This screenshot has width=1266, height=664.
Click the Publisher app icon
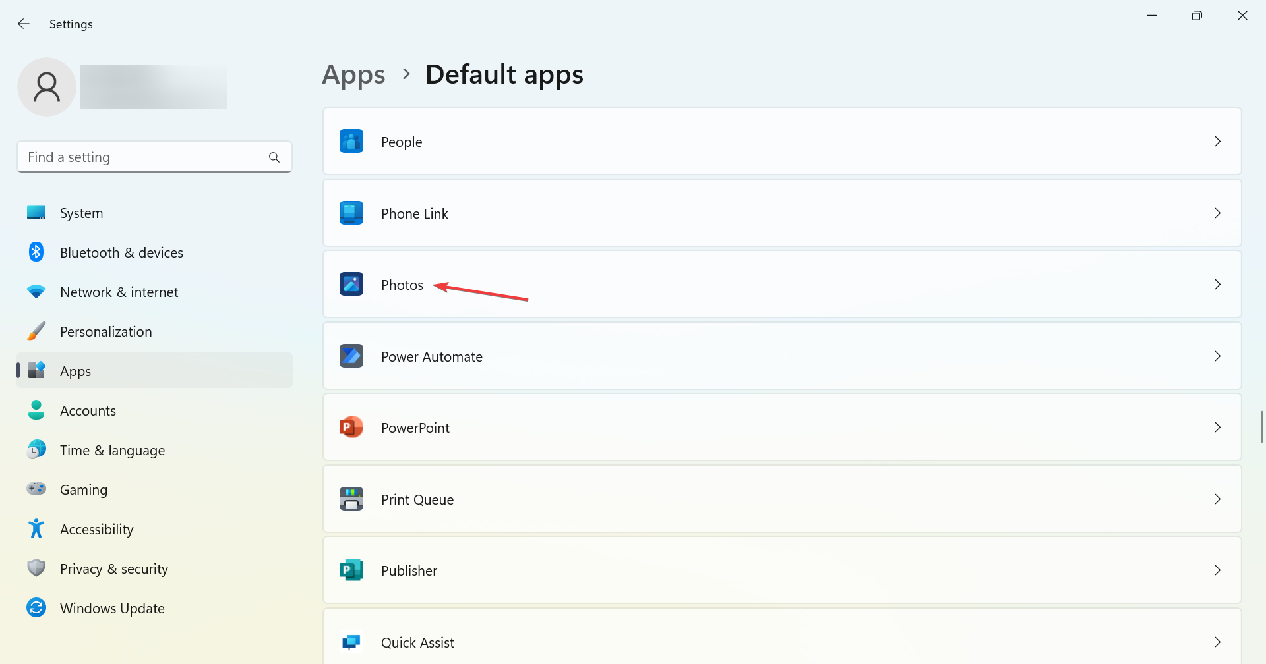[x=351, y=570]
